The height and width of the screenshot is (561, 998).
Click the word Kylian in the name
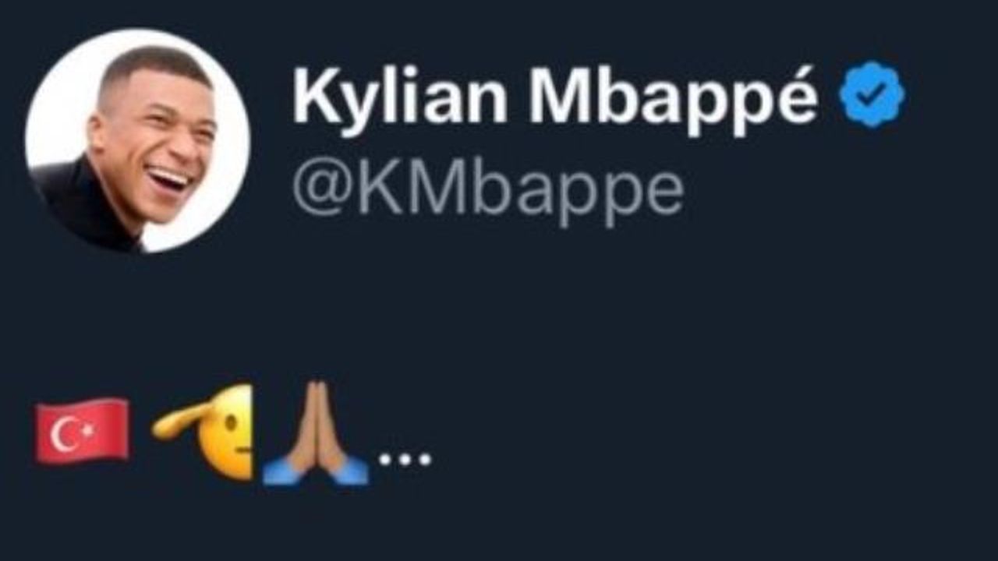pos(399,100)
